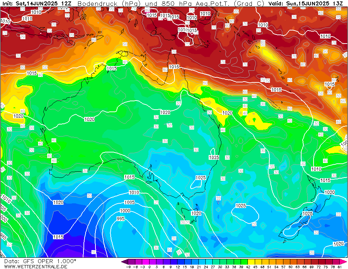This screenshot has width=348, height=269.
Task: Click the violet swatch between 3 and 6
Action: coord(160,262)
